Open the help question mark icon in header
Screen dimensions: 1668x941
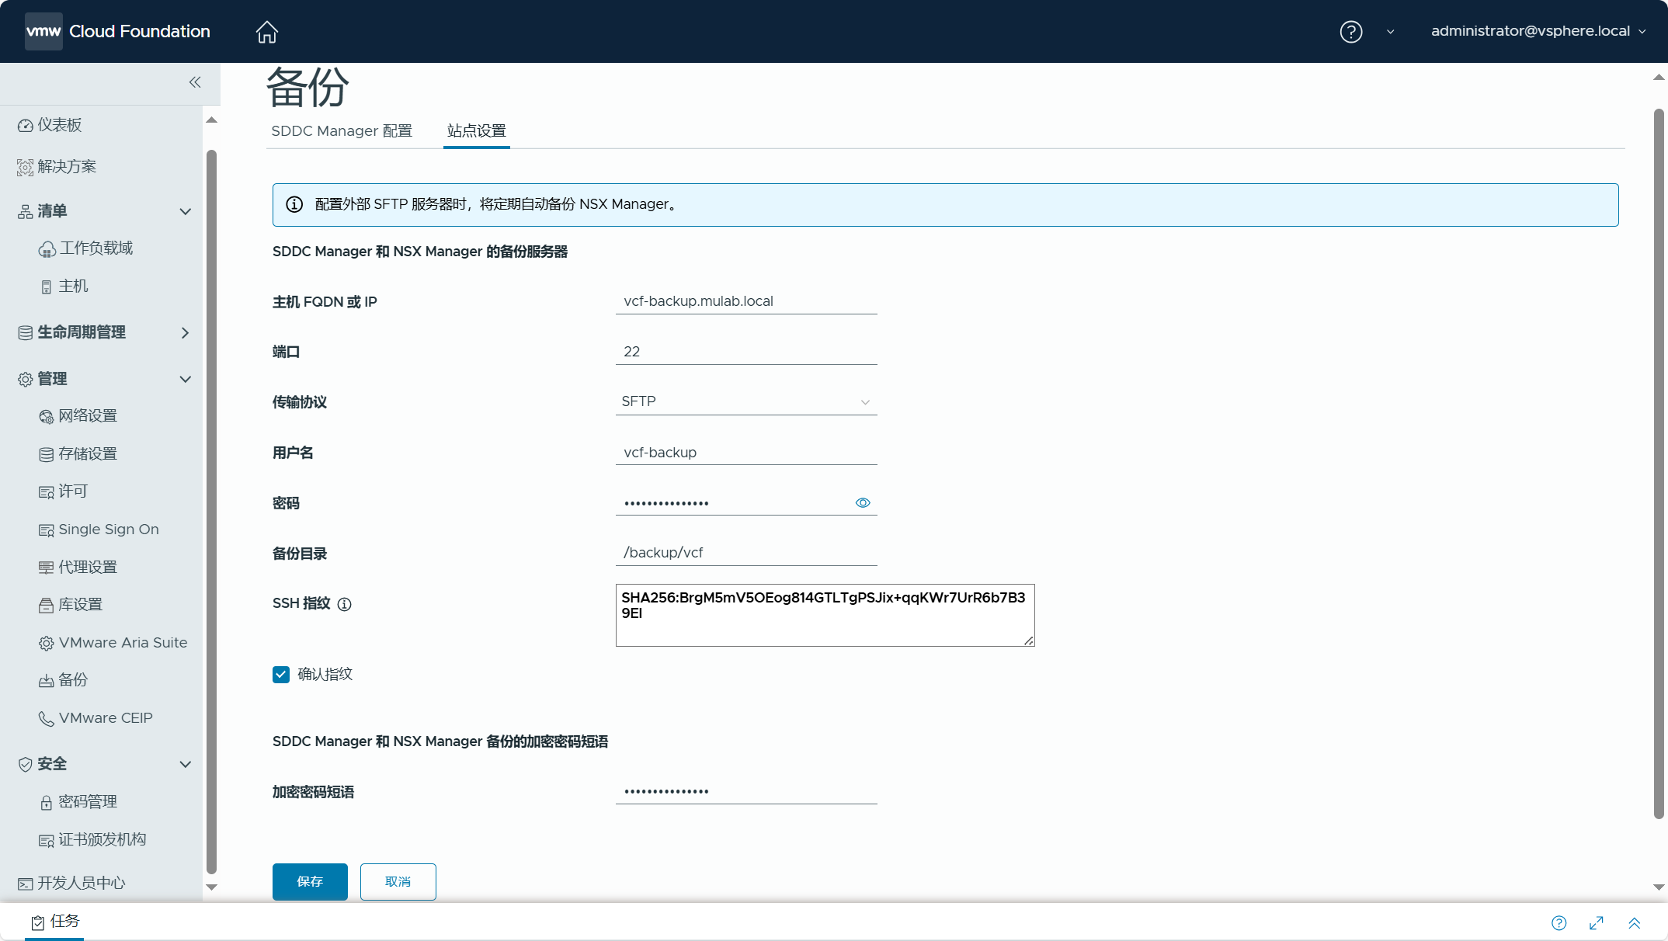(1350, 31)
